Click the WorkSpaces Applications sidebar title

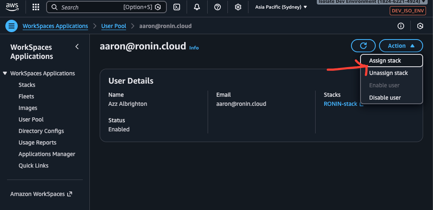click(32, 51)
